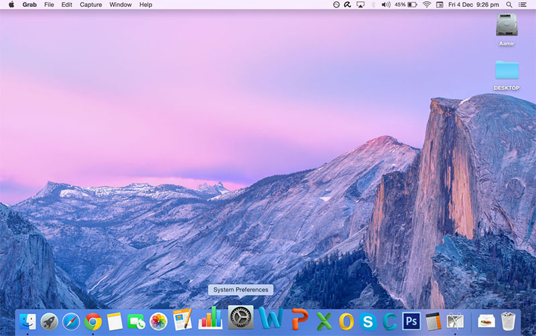Open Spotlight search magnifier in menu bar
Viewport: 536px width, 336px height.
click(509, 5)
